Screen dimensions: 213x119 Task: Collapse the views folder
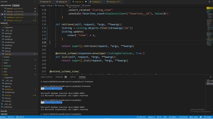pyautogui.click(x=6, y=75)
